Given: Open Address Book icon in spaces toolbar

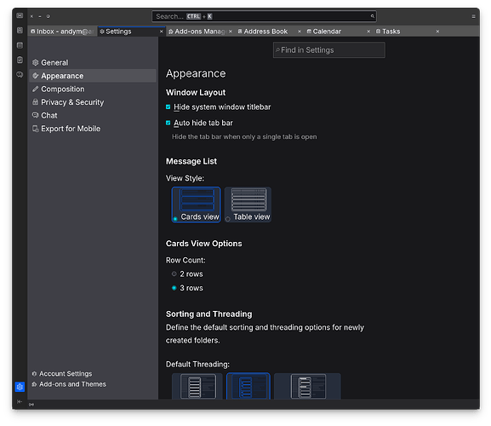Looking at the screenshot, I should click(x=20, y=30).
